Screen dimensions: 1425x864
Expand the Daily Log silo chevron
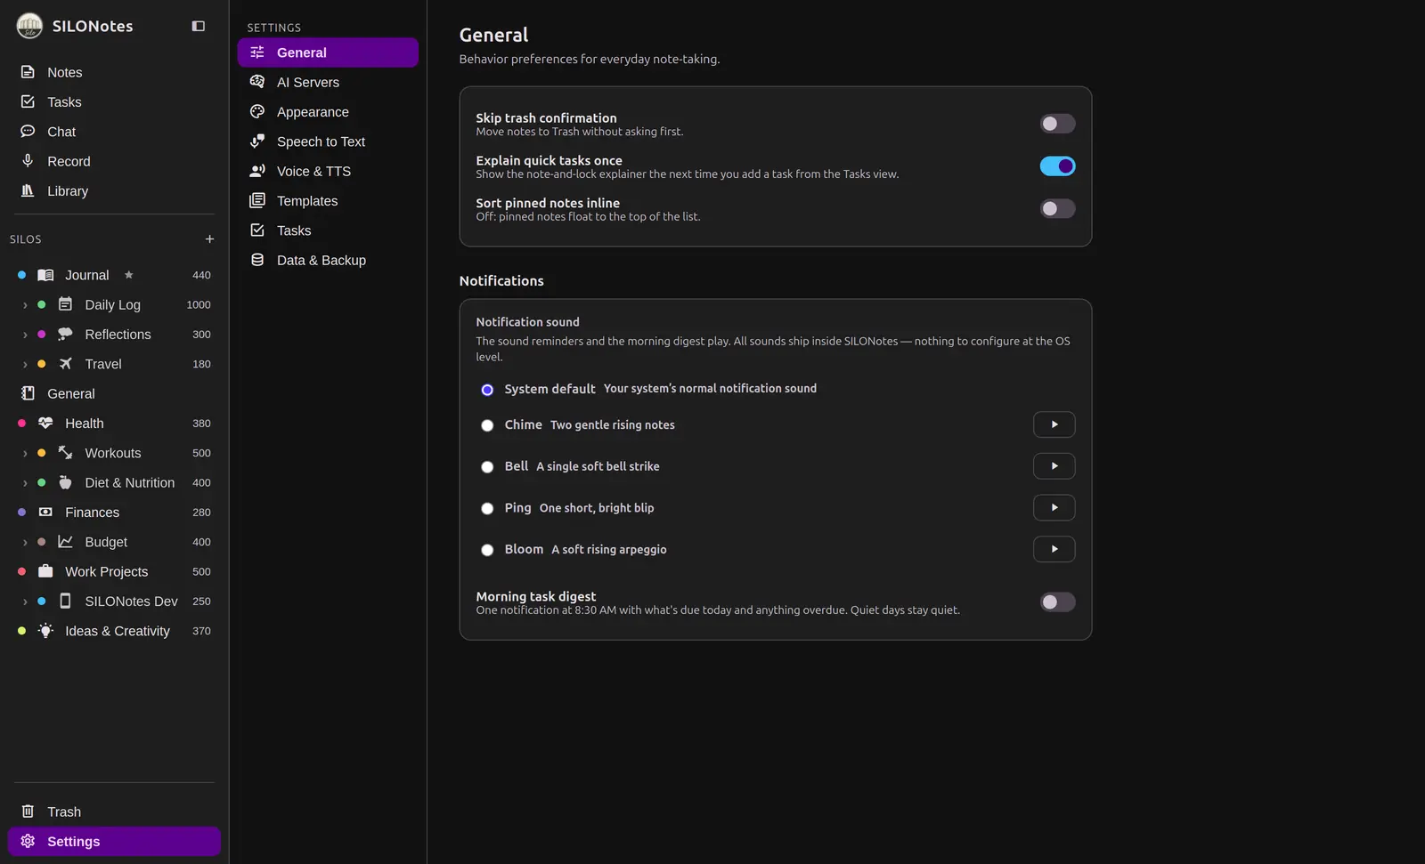click(x=25, y=305)
